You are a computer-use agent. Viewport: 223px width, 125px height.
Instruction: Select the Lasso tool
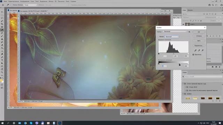pyautogui.click(x=2, y=18)
